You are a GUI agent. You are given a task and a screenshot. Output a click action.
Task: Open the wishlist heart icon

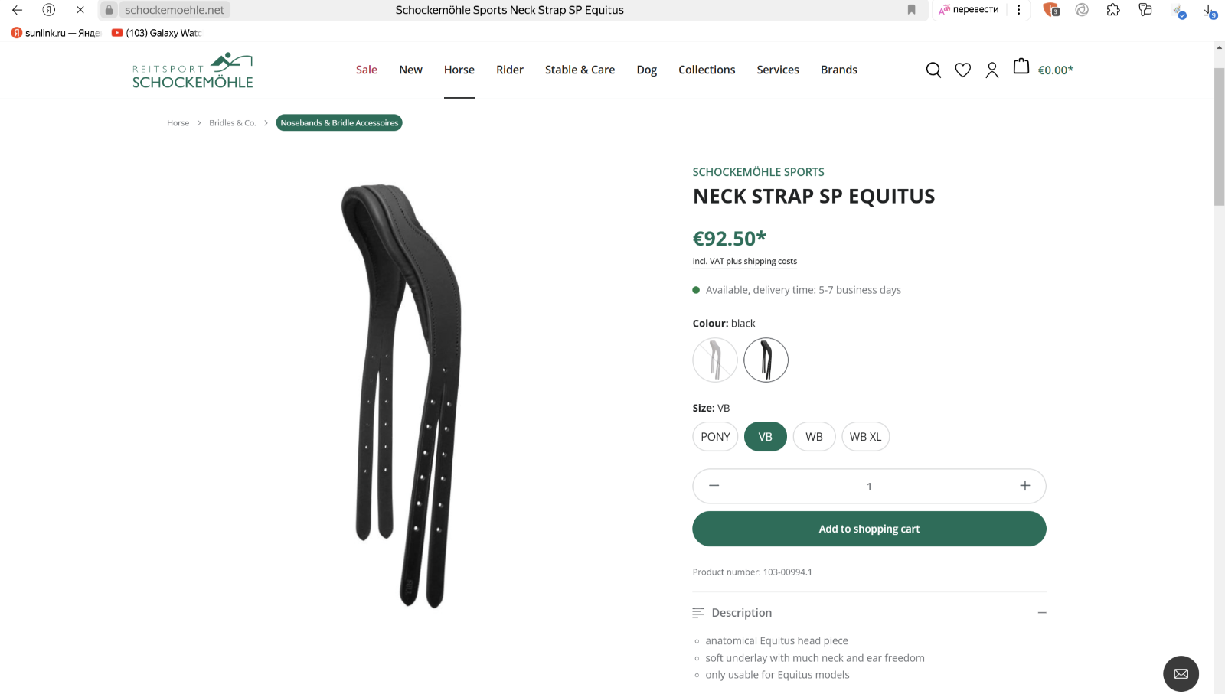pos(962,70)
